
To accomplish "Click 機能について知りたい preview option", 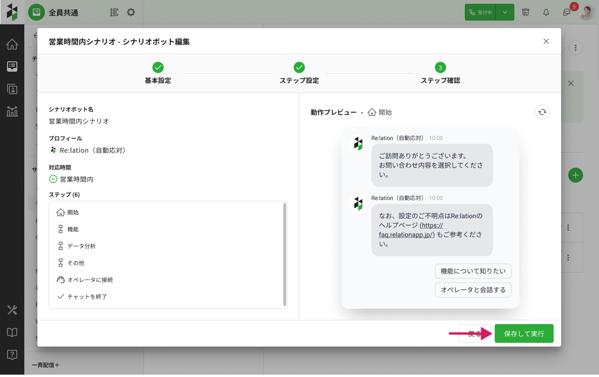I will [473, 271].
